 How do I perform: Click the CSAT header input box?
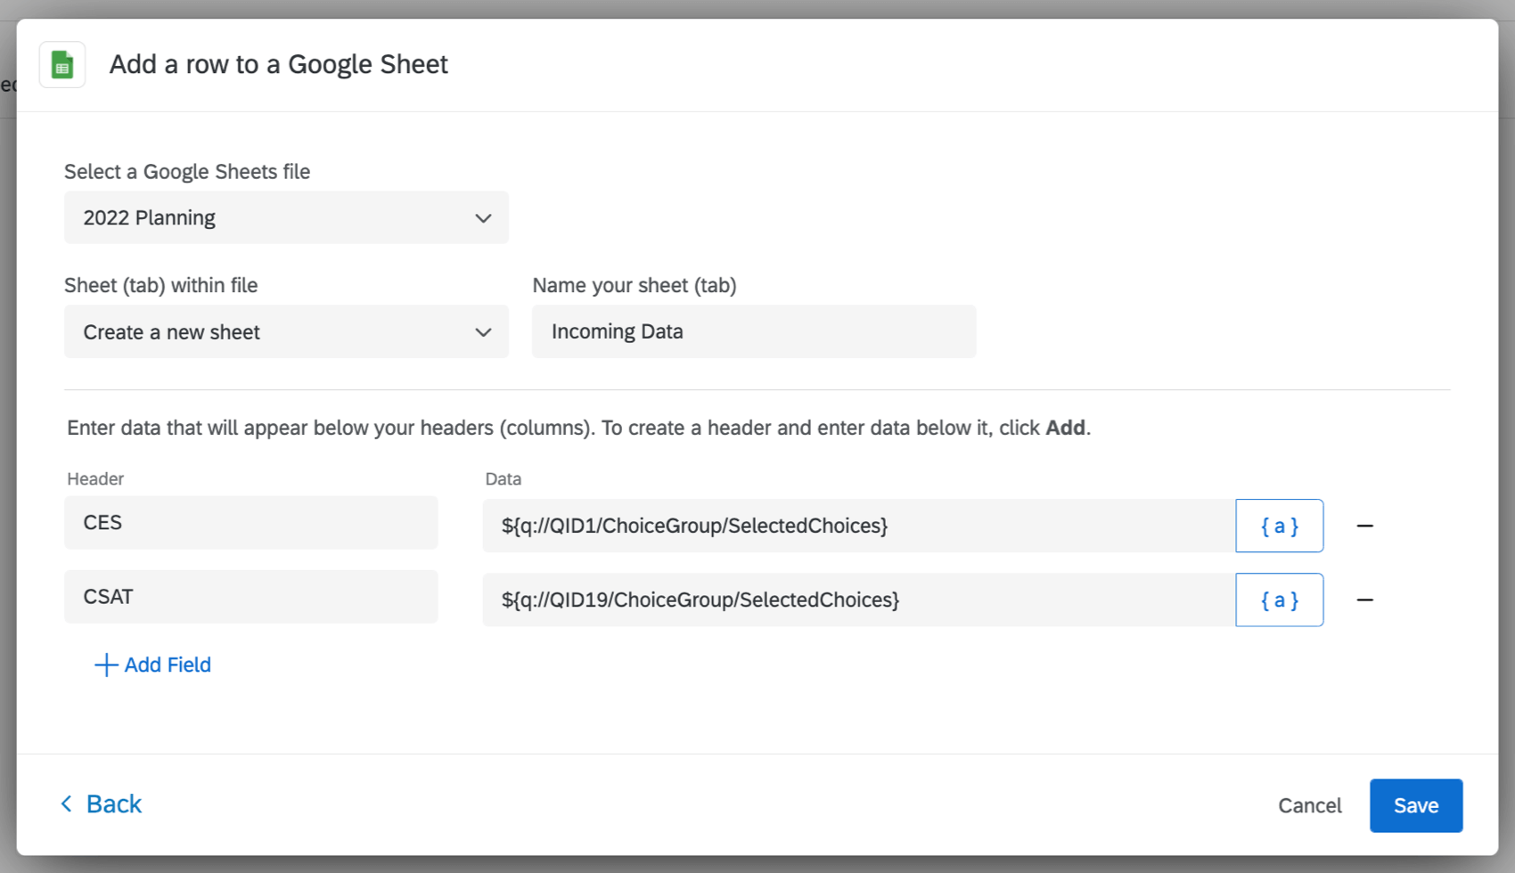(x=250, y=597)
